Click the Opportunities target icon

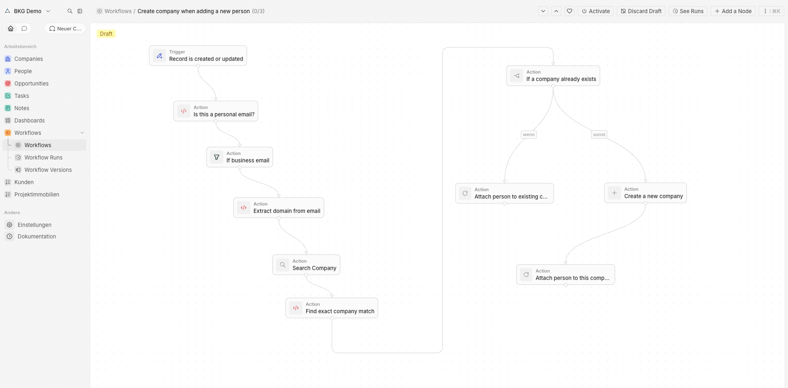(x=8, y=83)
